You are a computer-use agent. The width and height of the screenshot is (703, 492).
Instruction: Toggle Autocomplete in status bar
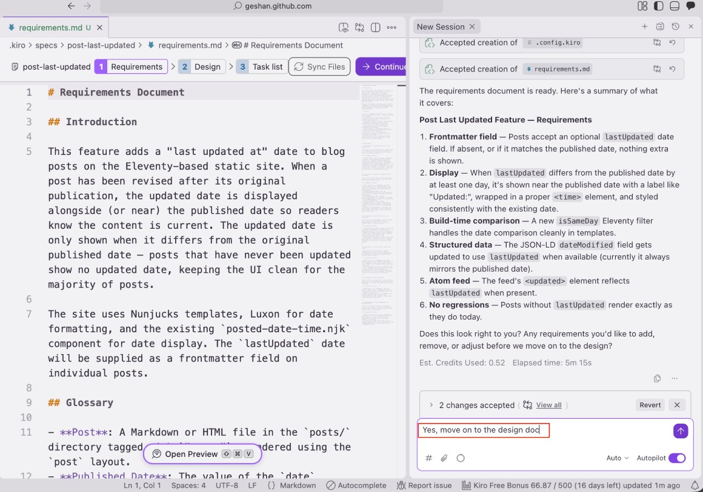pos(356,485)
